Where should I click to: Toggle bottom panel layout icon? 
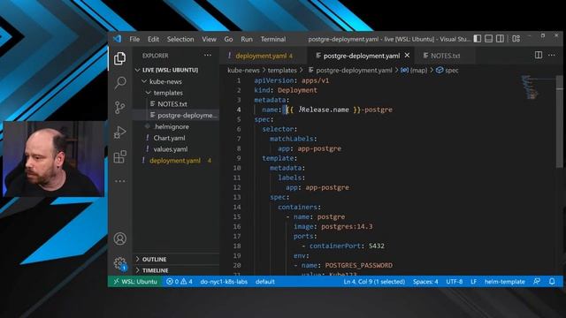[x=488, y=39]
